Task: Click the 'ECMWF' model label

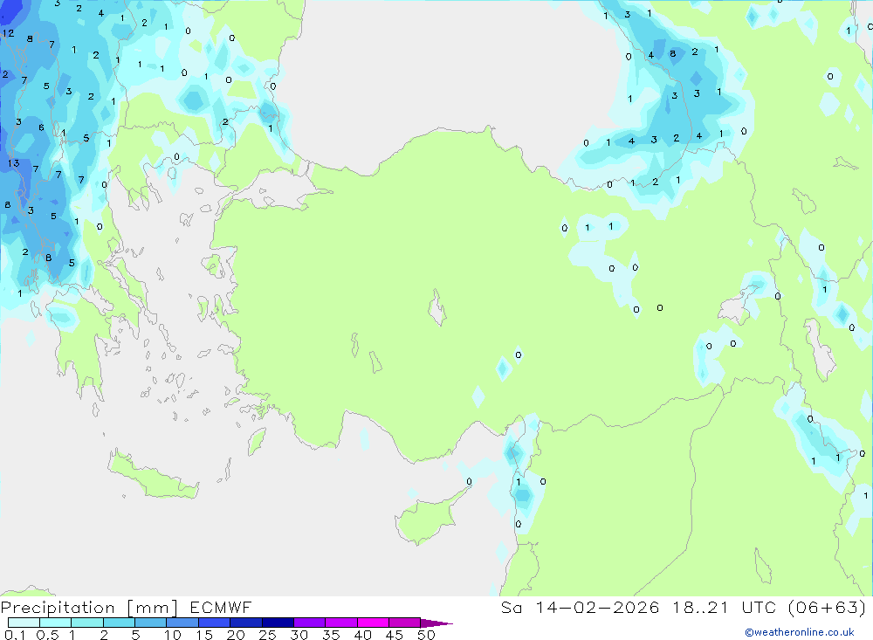Action: tap(221, 607)
